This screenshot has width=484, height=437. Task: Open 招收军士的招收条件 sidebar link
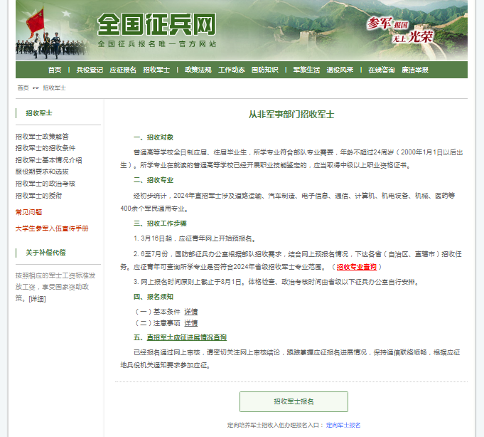45,148
